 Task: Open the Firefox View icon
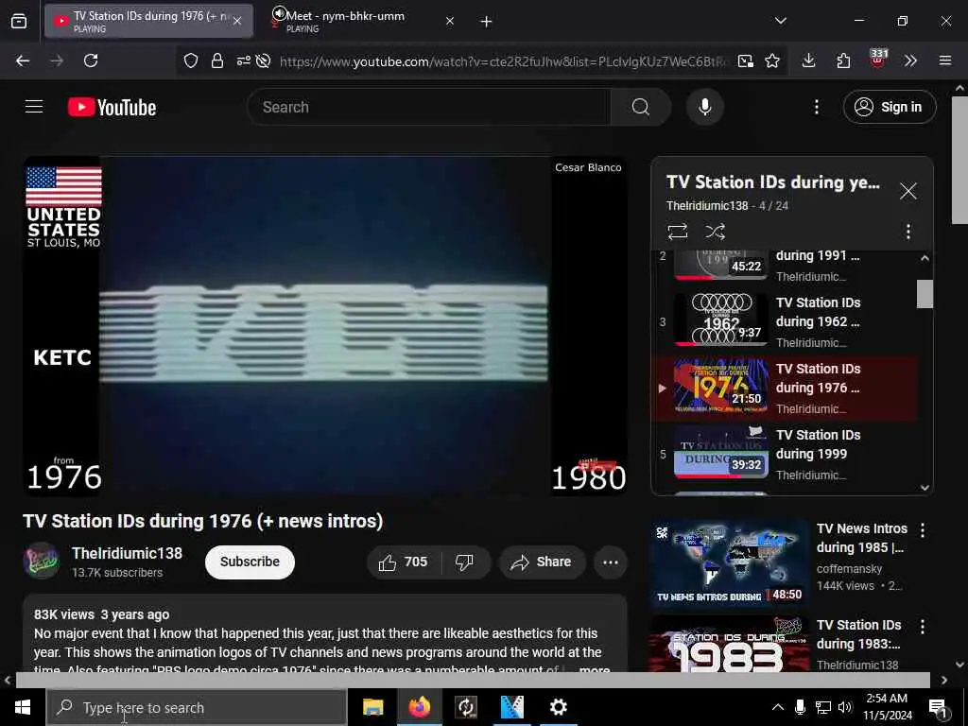click(x=19, y=22)
